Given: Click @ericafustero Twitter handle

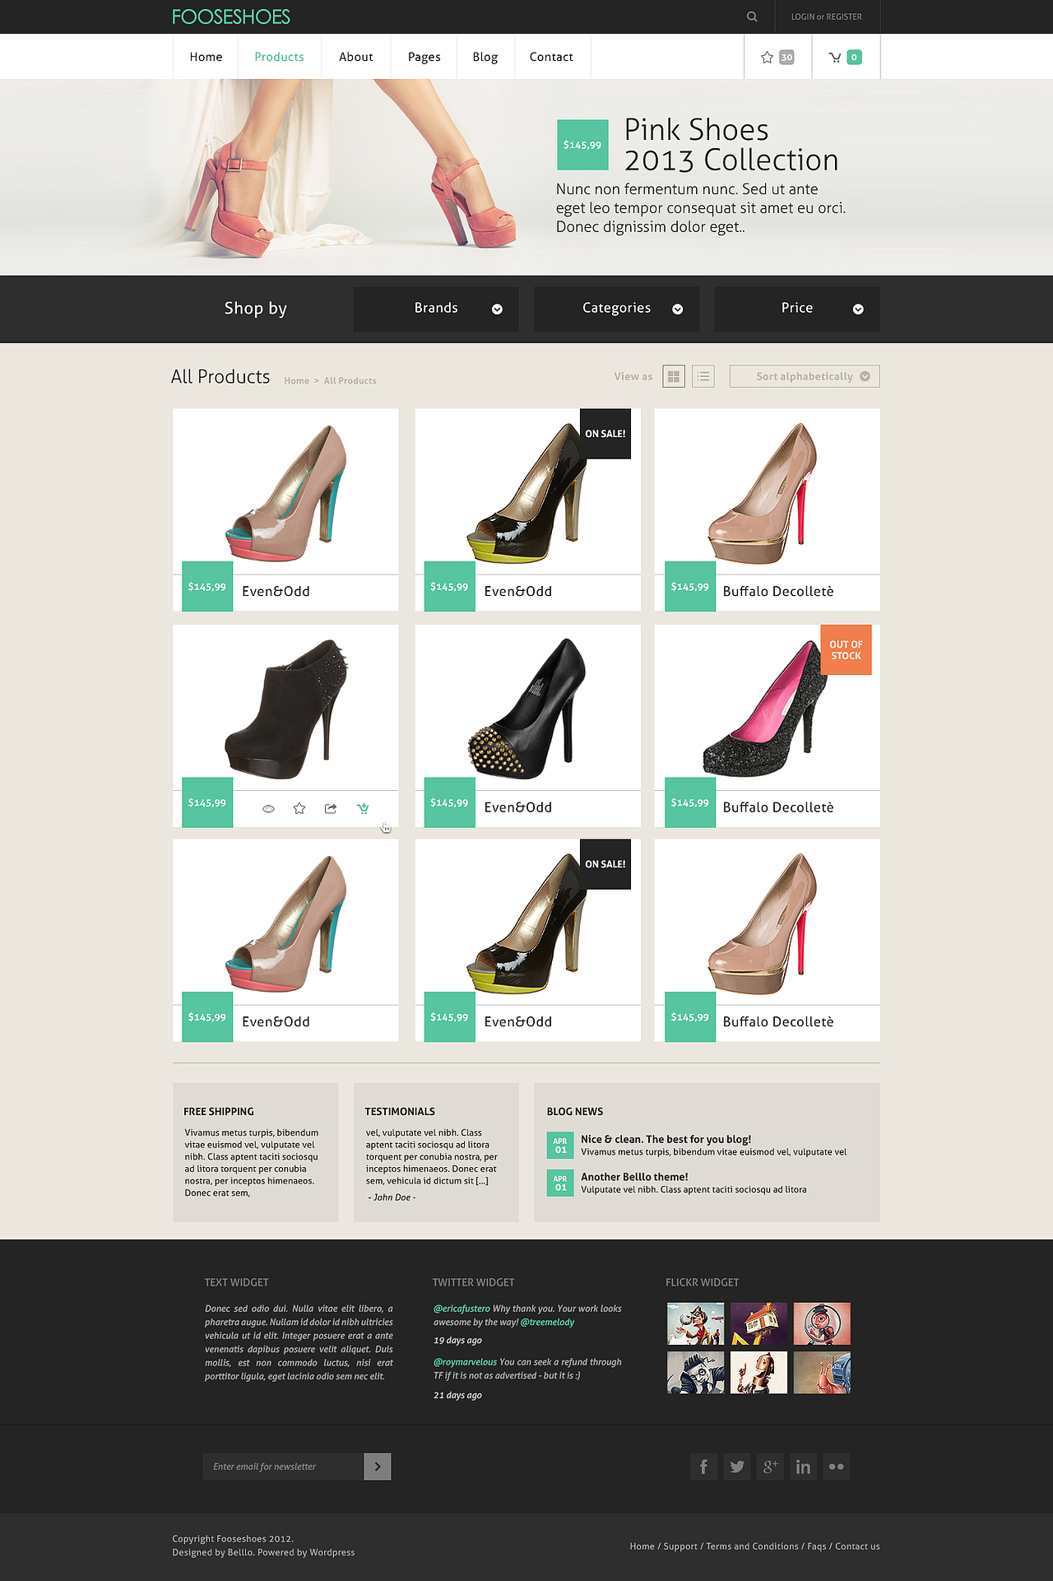Looking at the screenshot, I should [x=462, y=1309].
